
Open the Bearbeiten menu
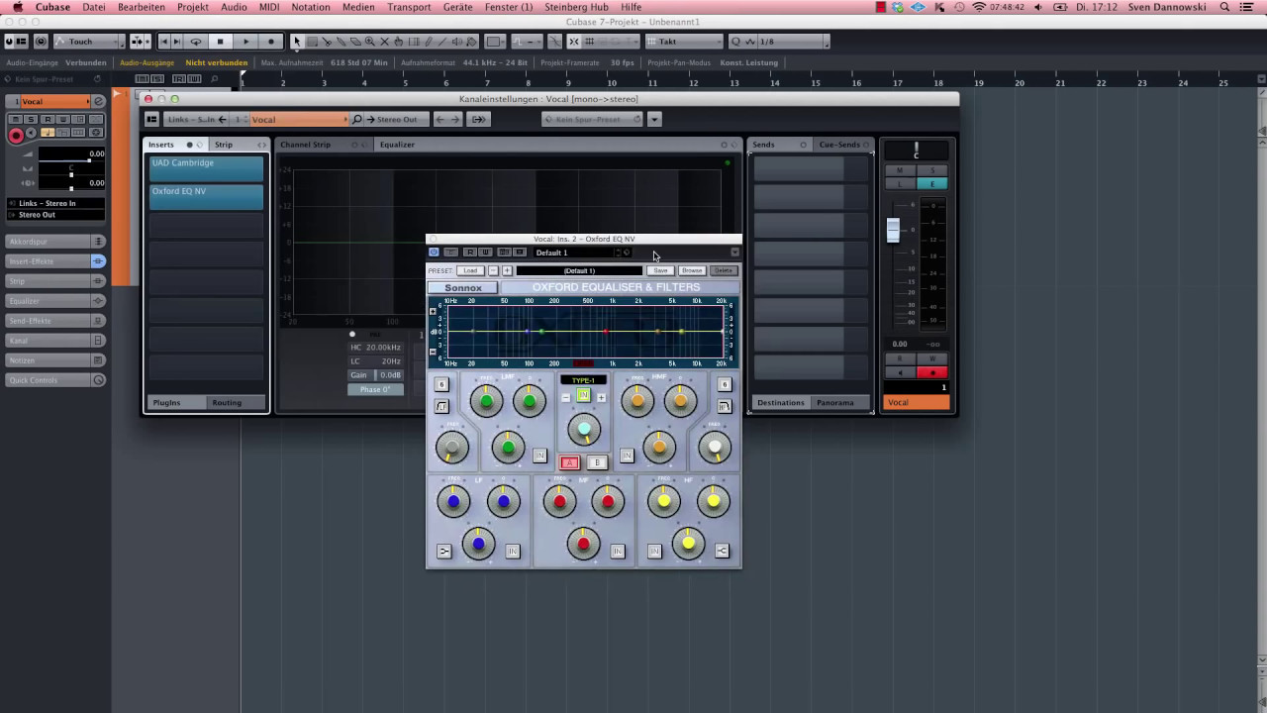(142, 7)
